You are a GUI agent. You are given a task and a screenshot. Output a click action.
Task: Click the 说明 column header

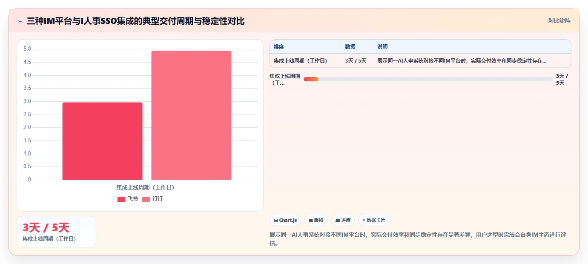(x=382, y=47)
